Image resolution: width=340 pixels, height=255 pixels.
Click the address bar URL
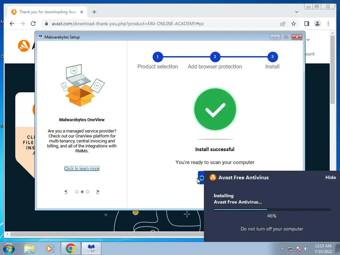tap(128, 24)
